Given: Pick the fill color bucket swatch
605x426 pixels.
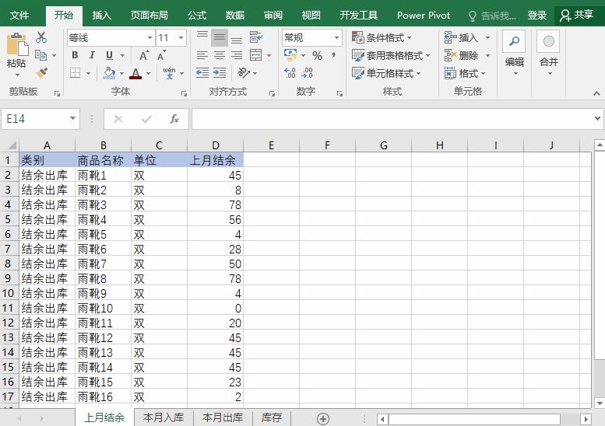Looking at the screenshot, I should pyautogui.click(x=109, y=73).
